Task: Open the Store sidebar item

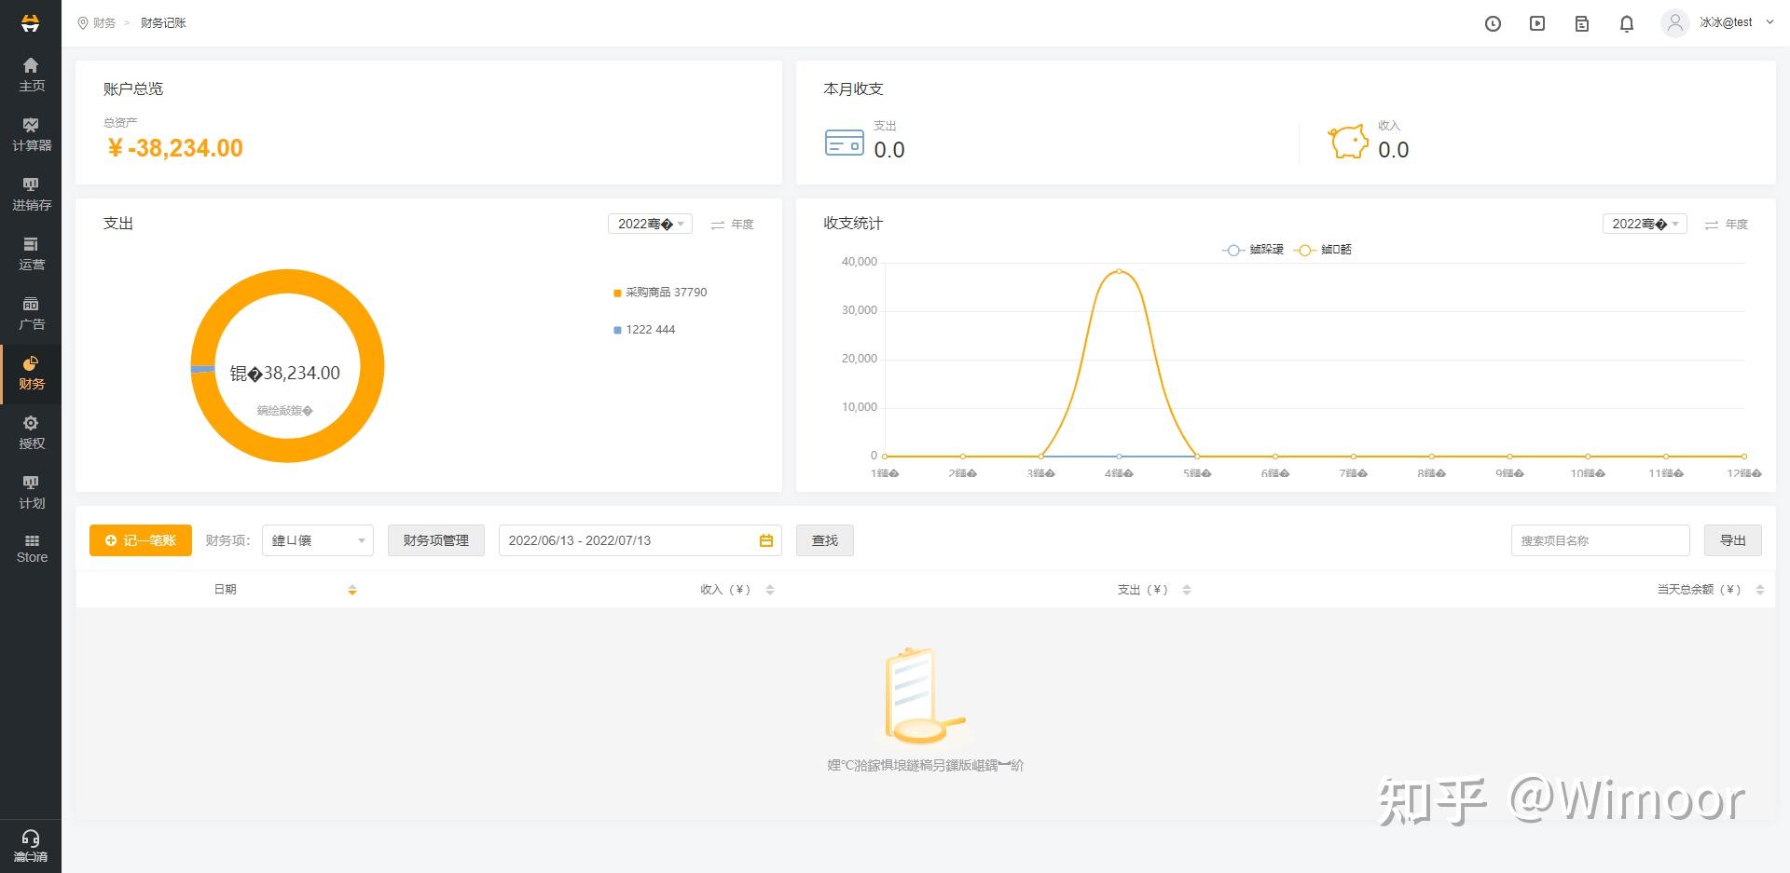Action: click(31, 549)
